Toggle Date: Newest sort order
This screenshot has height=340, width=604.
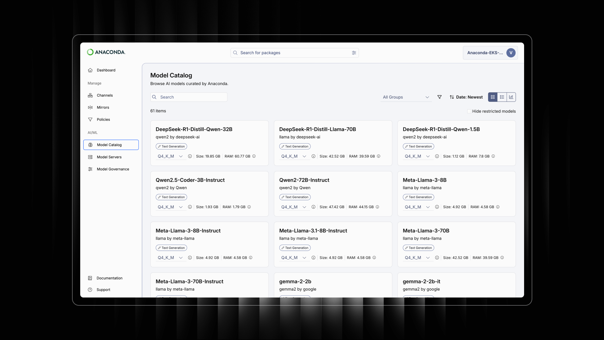pos(466,97)
